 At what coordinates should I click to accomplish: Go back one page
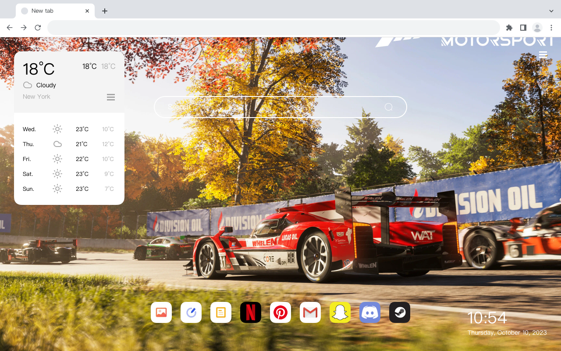point(10,28)
